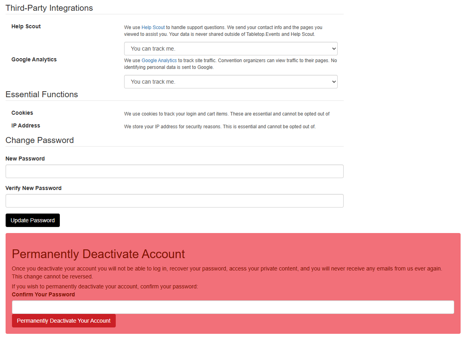Click the Update Password button

(x=32, y=220)
